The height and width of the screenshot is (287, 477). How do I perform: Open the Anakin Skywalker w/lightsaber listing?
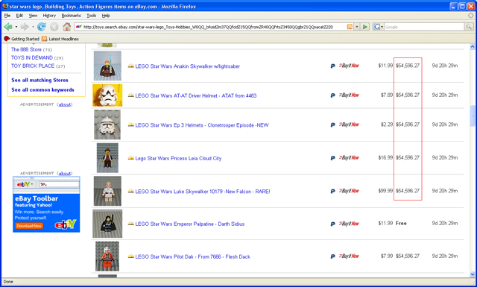click(x=187, y=66)
